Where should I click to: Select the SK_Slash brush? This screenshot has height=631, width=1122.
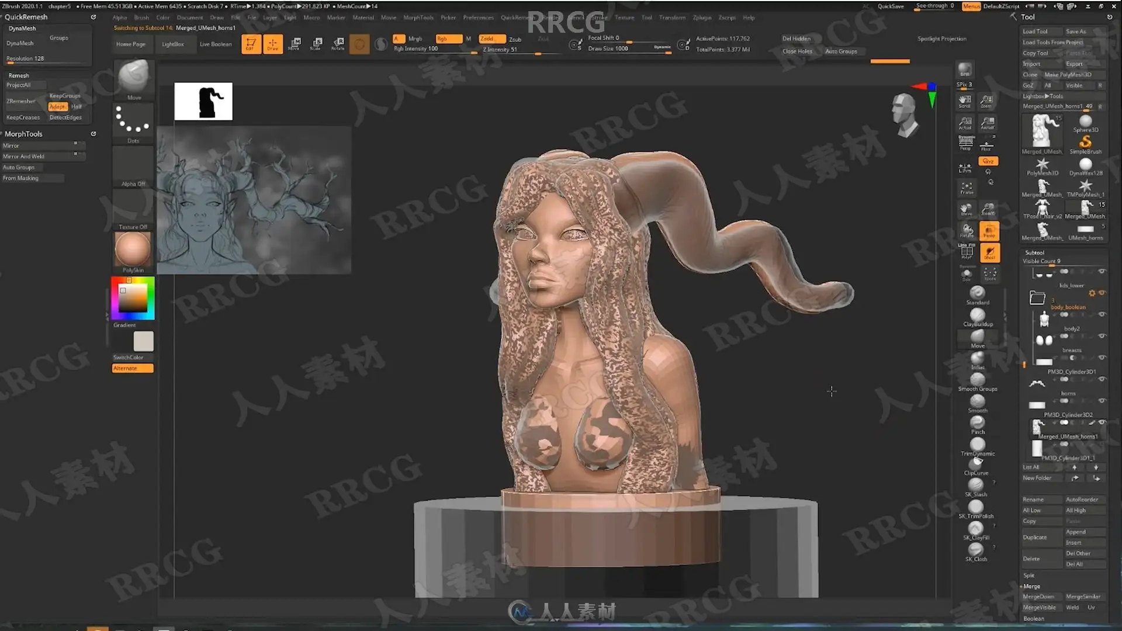[x=976, y=488]
